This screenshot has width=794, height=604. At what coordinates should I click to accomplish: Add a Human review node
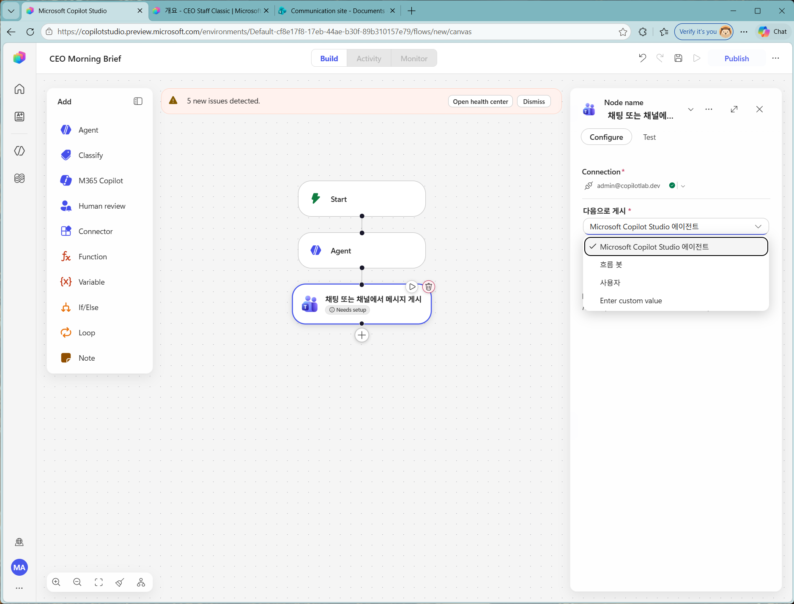100,206
